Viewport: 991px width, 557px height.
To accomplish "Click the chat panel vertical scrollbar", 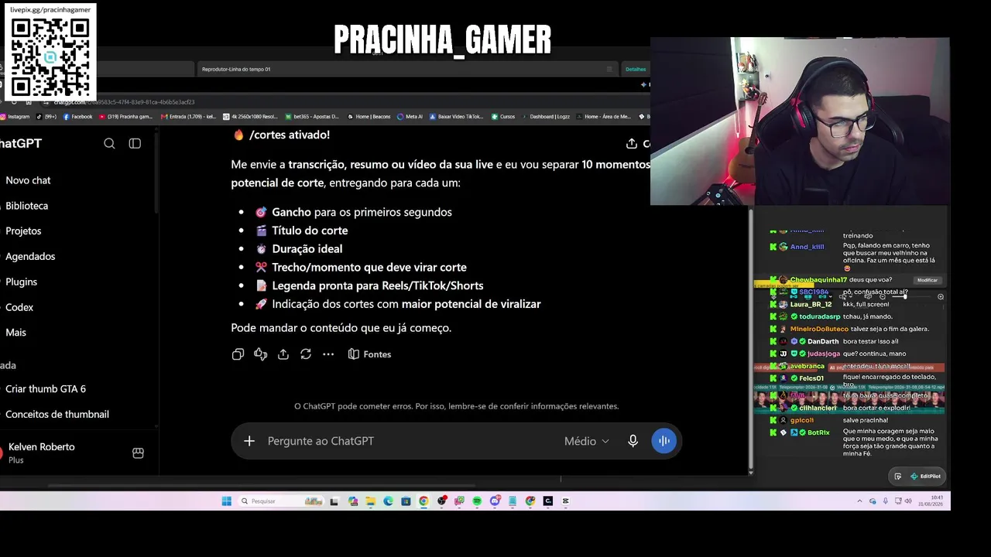I will [750, 340].
